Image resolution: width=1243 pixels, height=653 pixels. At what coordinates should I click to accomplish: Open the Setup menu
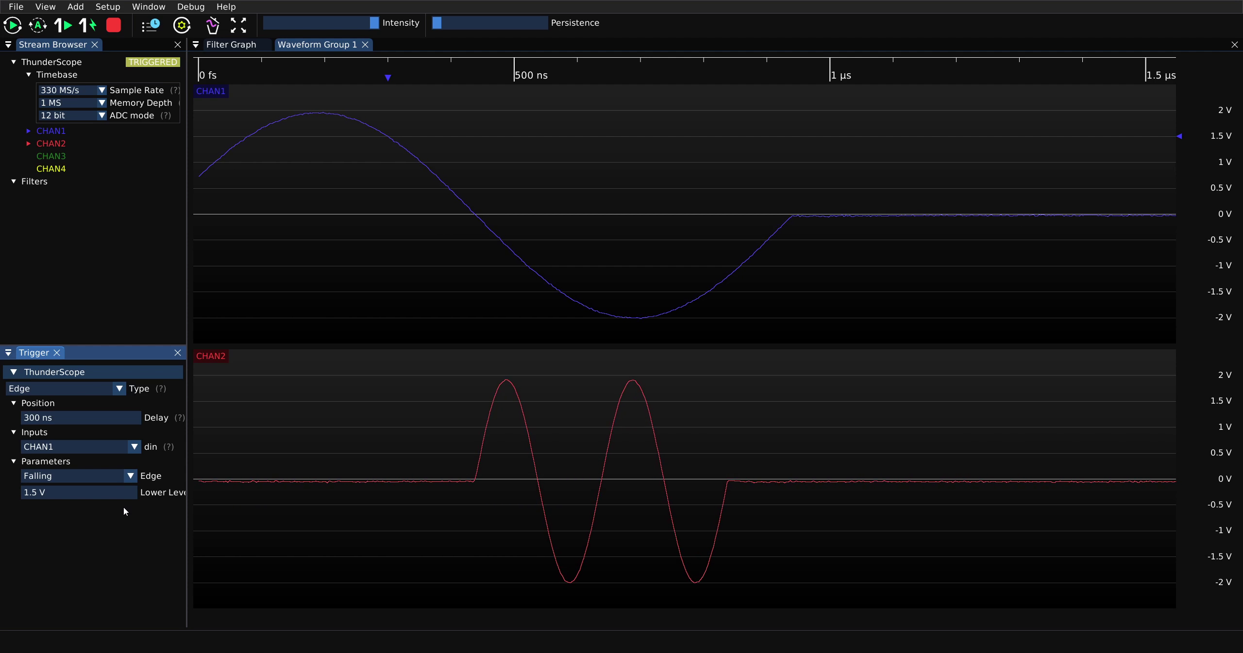pyautogui.click(x=108, y=7)
